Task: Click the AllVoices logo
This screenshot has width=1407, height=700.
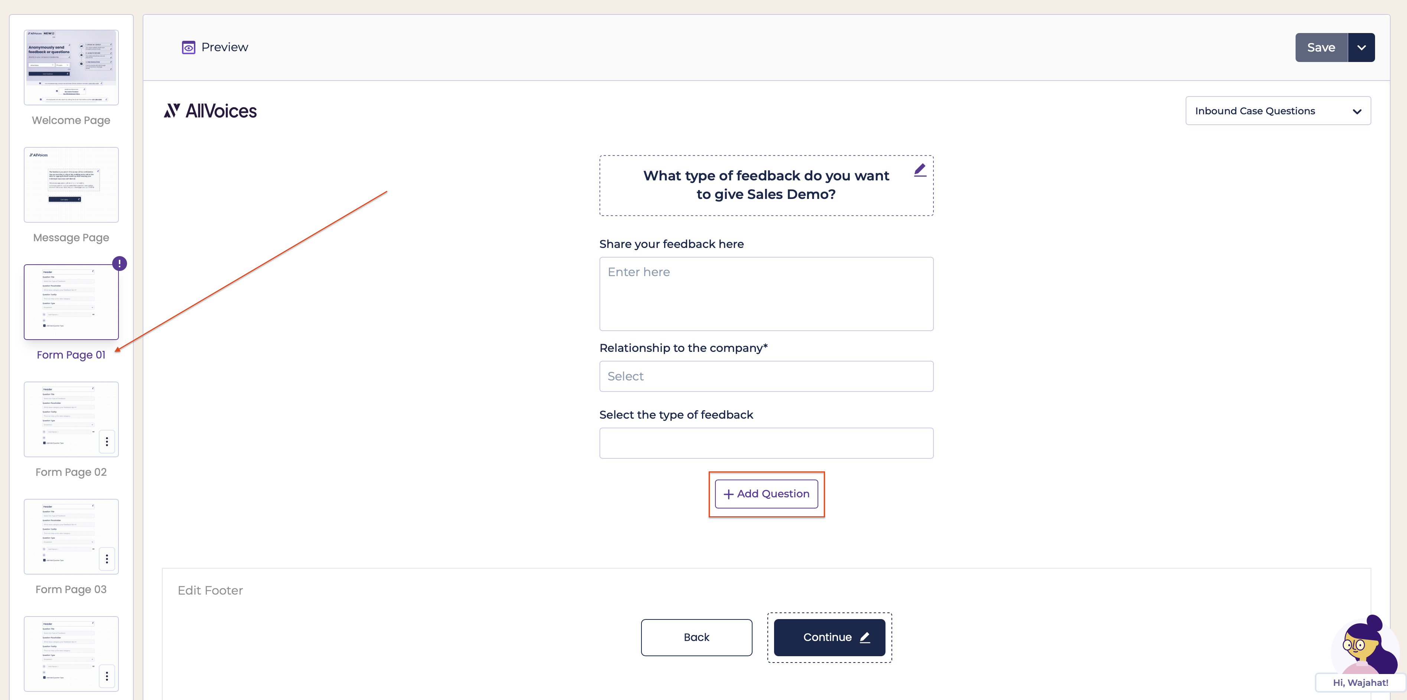Action: click(x=210, y=111)
